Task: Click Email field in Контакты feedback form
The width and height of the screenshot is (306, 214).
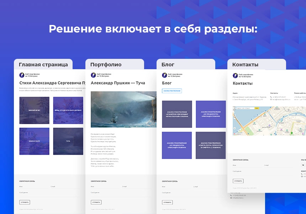Action: [x=279, y=165]
